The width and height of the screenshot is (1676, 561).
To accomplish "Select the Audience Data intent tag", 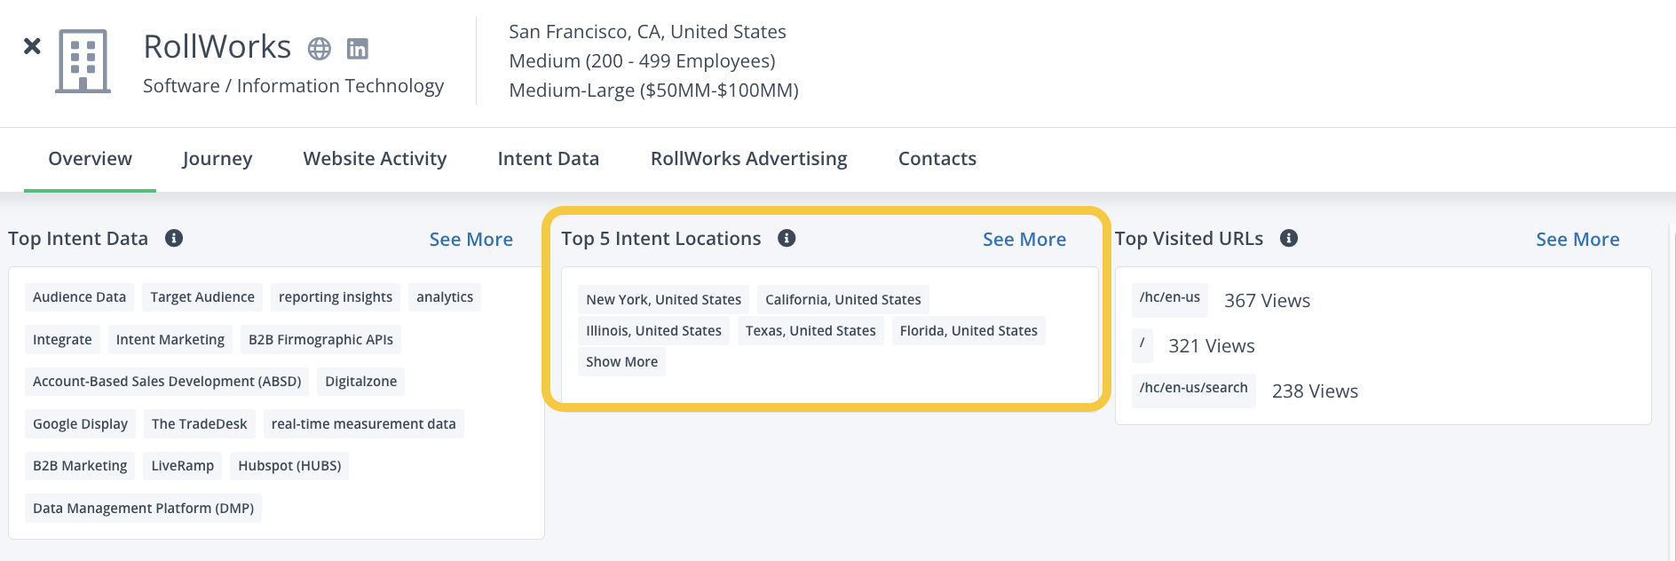I will (x=79, y=297).
